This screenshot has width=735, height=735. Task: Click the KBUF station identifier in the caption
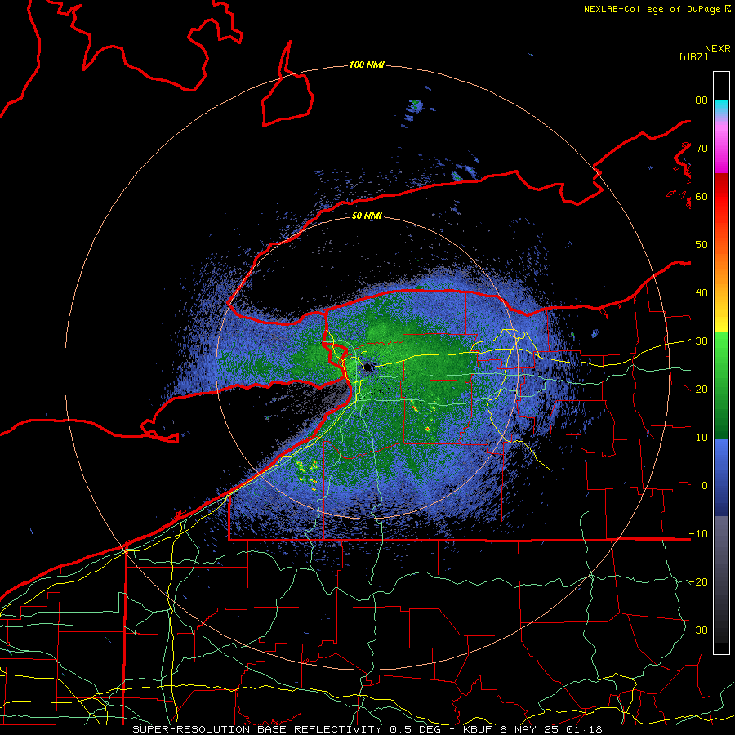[476, 729]
